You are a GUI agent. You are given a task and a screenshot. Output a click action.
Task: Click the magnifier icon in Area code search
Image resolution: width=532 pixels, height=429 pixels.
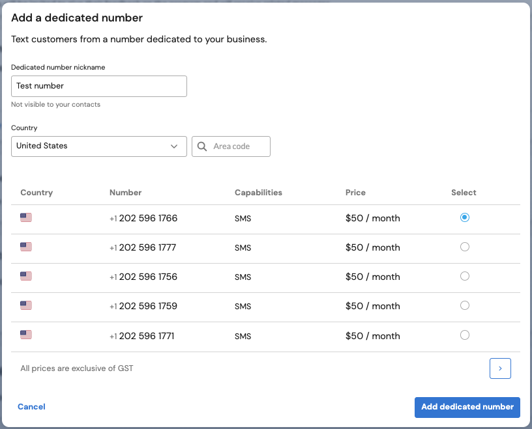point(202,146)
